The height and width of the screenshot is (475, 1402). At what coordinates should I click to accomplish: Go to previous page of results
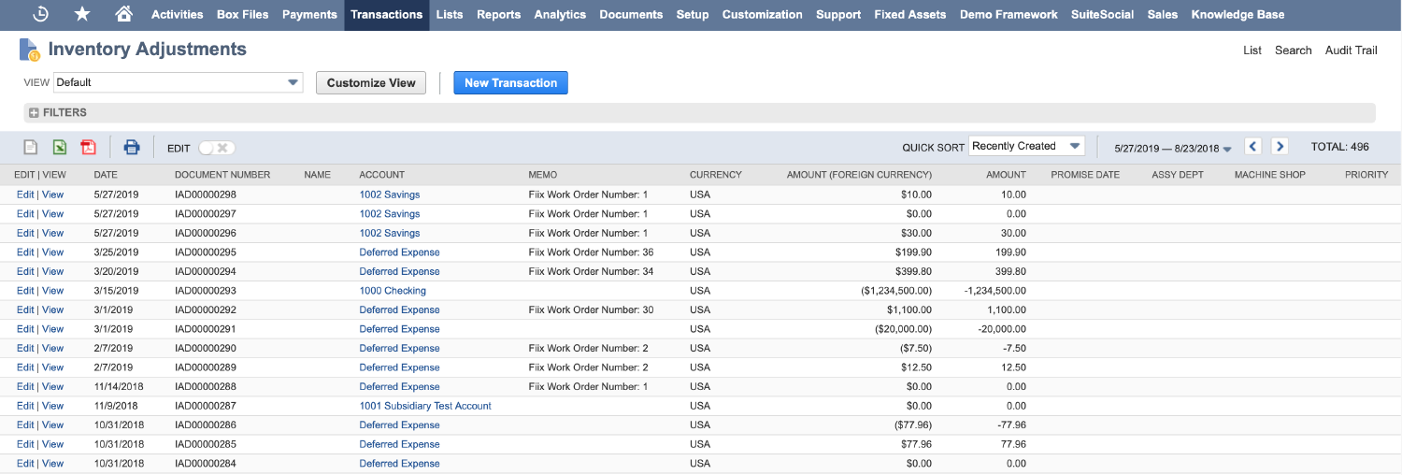[x=1253, y=147]
